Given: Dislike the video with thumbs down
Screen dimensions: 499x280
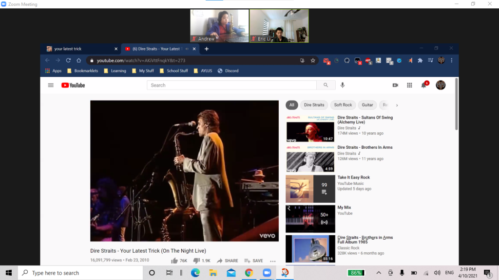Looking at the screenshot, I should pos(202,261).
